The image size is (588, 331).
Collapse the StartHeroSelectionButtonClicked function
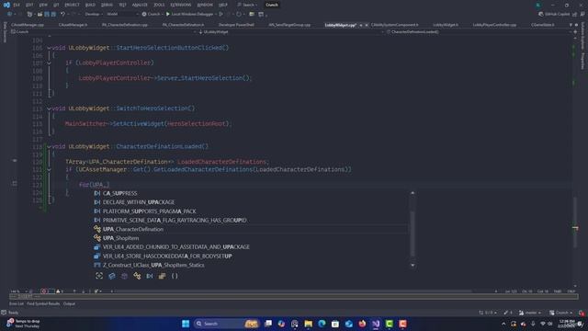point(49,48)
